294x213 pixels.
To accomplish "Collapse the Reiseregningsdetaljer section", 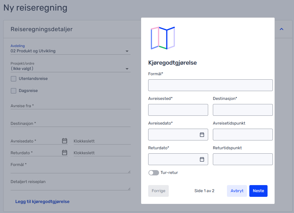I will [x=281, y=29].
